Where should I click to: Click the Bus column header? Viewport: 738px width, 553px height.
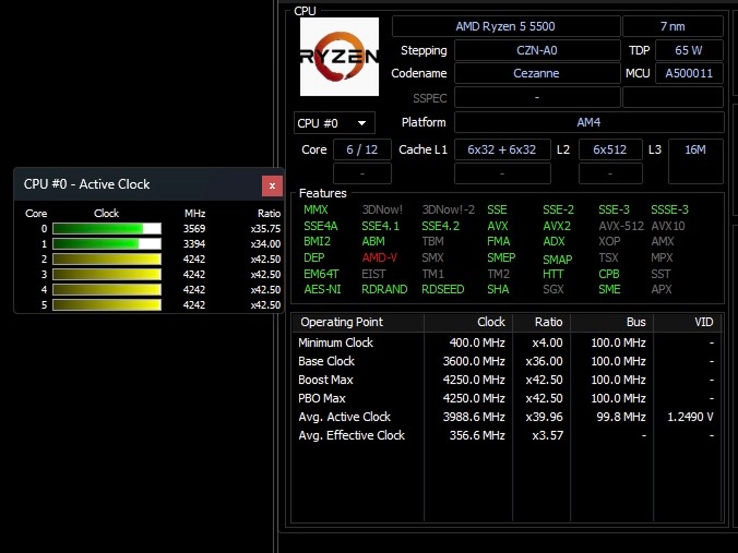pos(612,322)
